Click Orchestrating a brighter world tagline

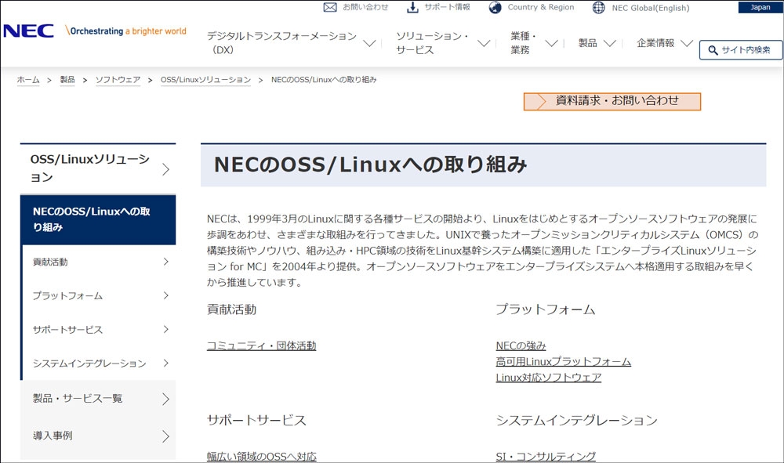(126, 31)
